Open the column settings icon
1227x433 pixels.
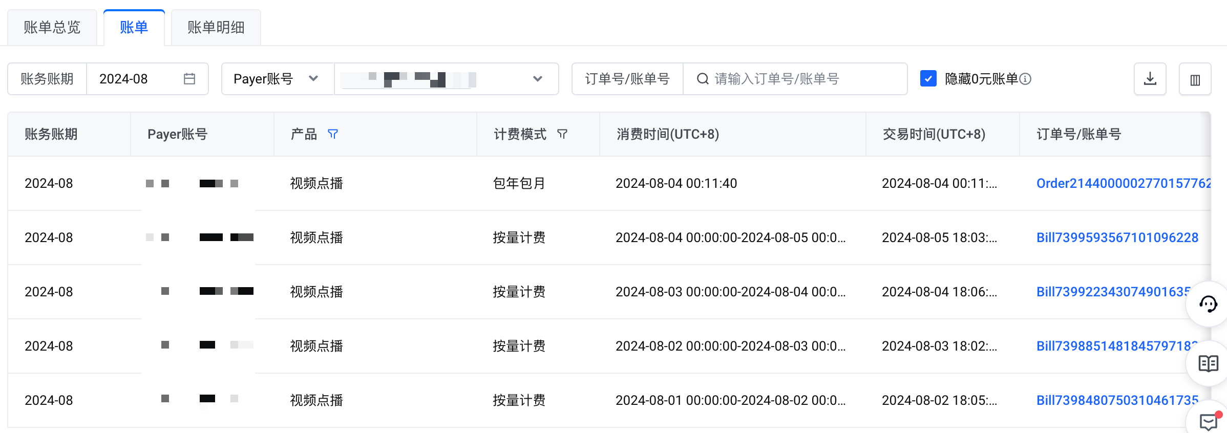click(1195, 79)
